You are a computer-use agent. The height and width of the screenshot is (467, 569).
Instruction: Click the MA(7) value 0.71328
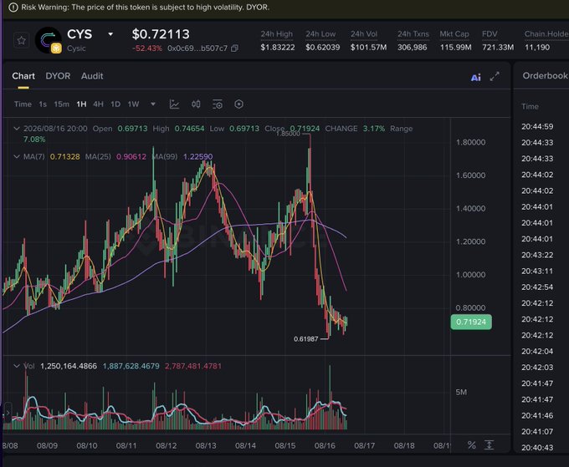(65, 156)
